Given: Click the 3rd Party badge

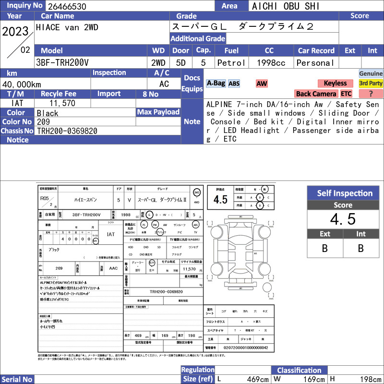Looking at the screenshot, I should coord(371,83).
